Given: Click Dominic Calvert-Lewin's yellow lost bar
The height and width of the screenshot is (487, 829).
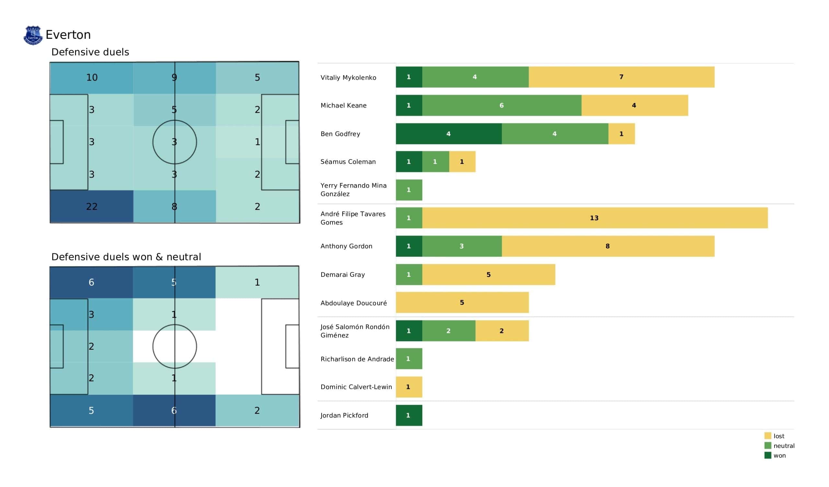Looking at the screenshot, I should (x=409, y=387).
